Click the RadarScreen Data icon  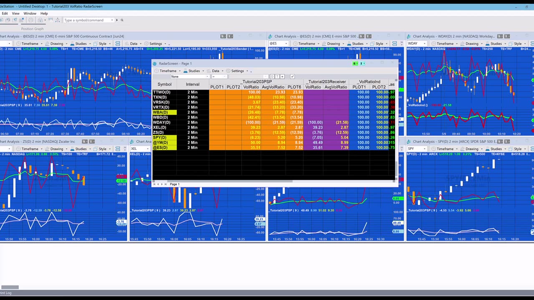coord(209,71)
